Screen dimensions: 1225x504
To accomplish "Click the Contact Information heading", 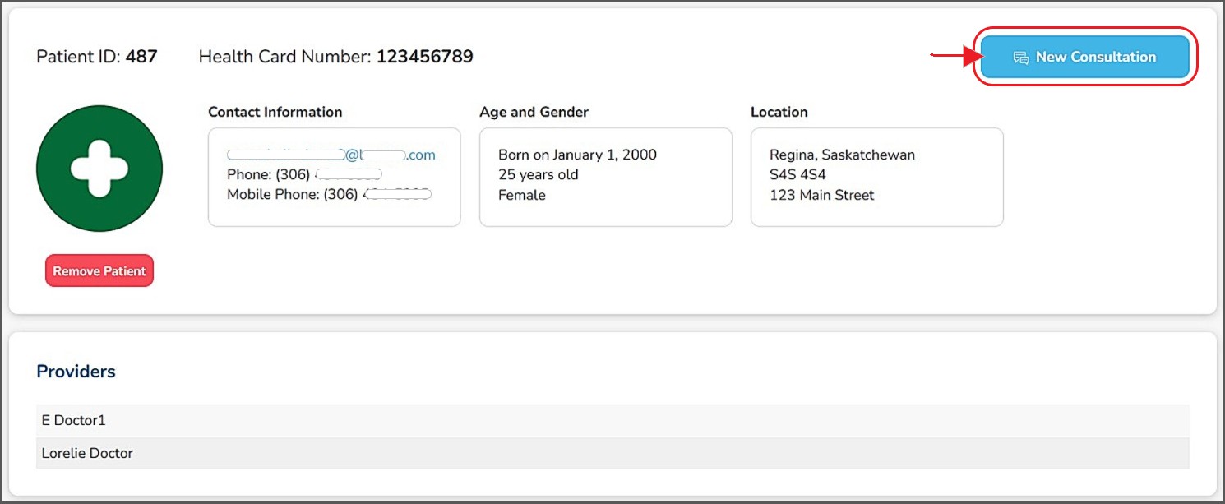I will point(275,112).
